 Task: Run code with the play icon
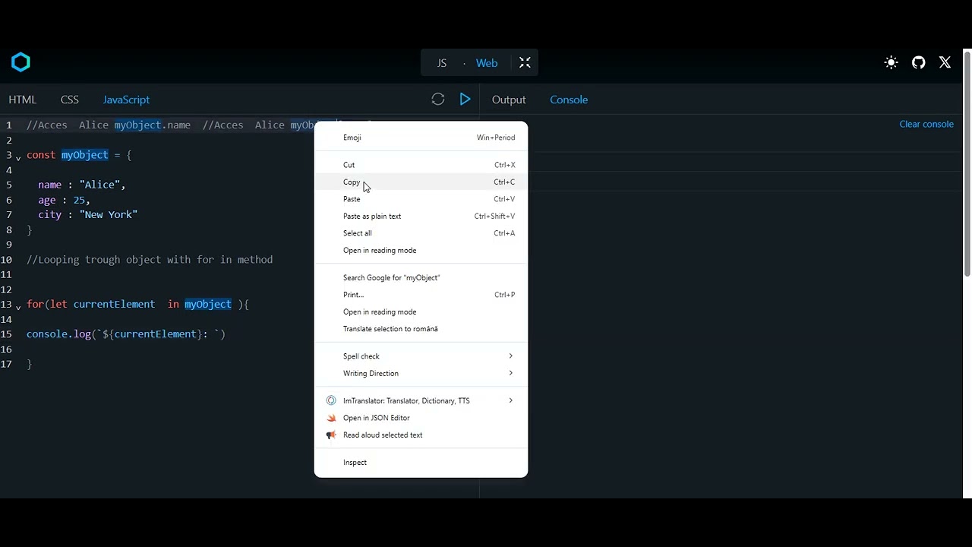point(465,100)
